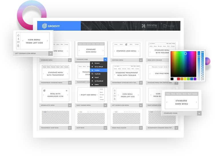Open Global settings tools icon

coord(144,26)
